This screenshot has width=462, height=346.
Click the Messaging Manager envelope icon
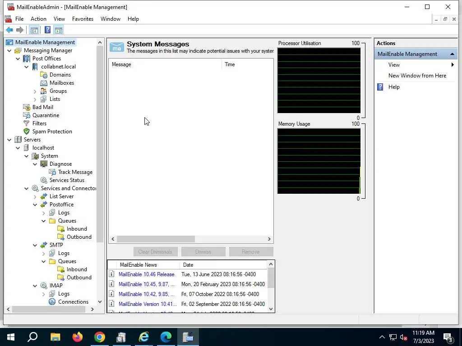coord(18,50)
